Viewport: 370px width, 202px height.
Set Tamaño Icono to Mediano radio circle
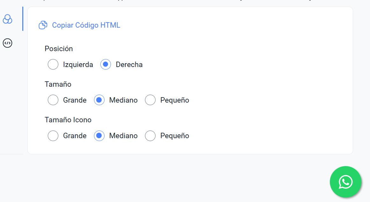pos(99,136)
